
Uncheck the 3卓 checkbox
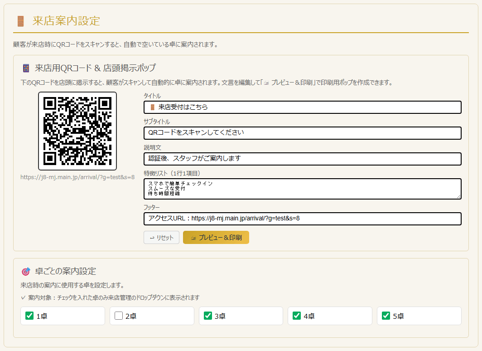(x=208, y=316)
